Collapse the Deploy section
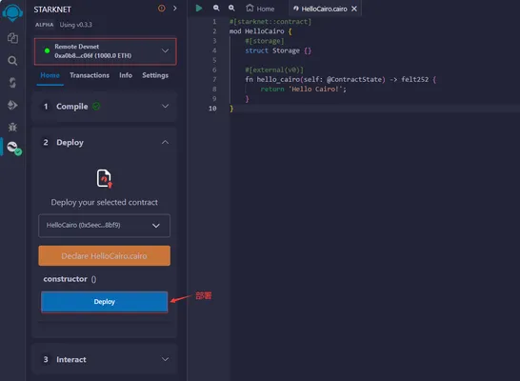Image resolution: width=520 pixels, height=381 pixels. pos(105,143)
